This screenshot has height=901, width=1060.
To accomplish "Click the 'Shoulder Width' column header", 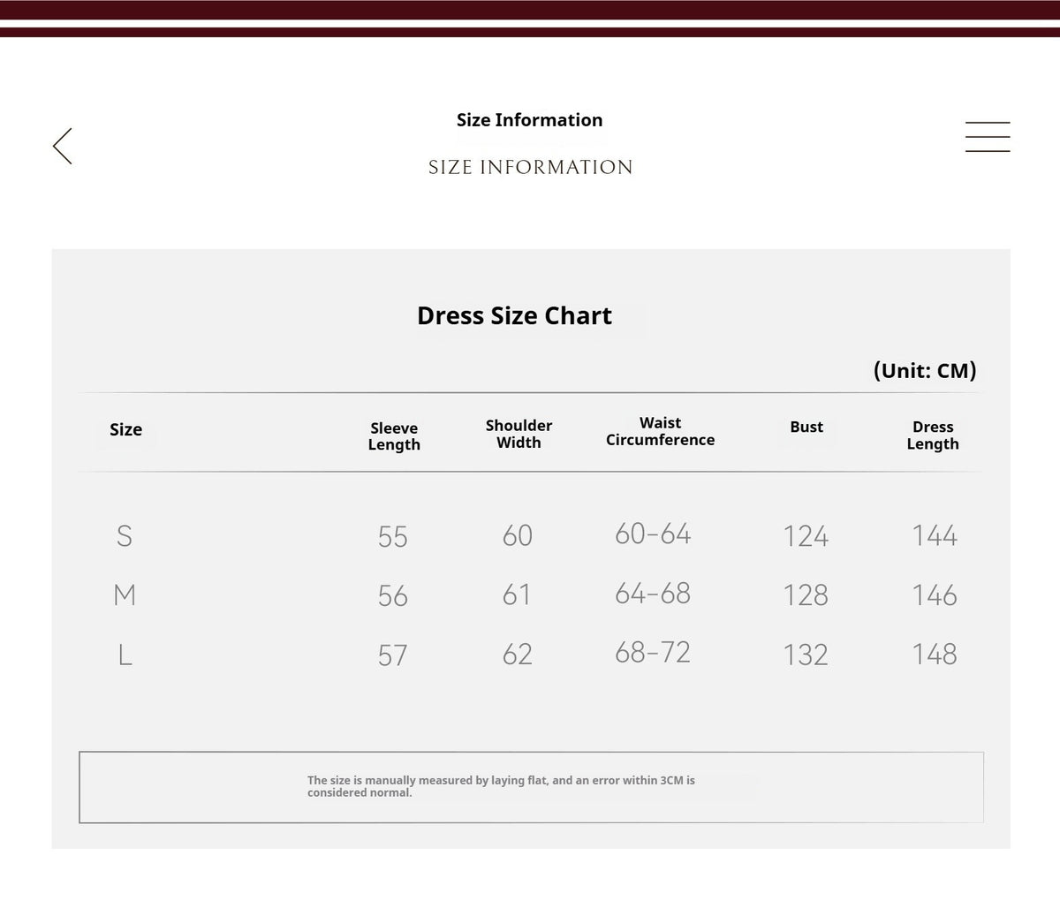I will point(519,434).
